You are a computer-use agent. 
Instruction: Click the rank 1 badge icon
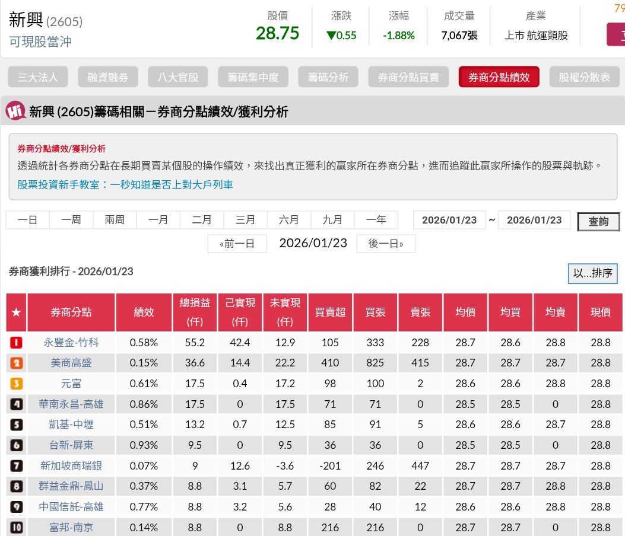click(17, 342)
